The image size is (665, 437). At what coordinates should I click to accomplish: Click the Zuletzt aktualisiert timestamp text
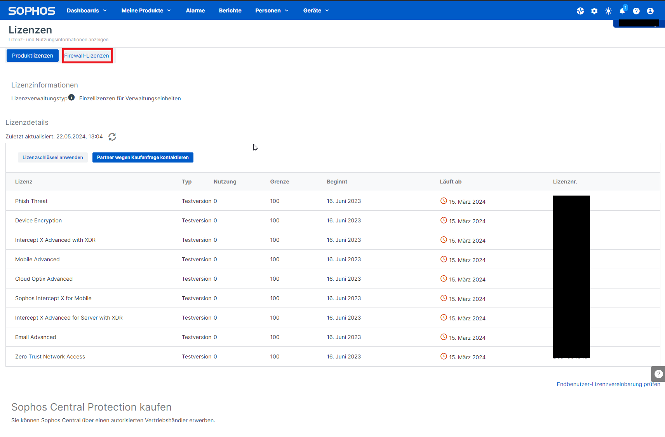[x=54, y=136]
